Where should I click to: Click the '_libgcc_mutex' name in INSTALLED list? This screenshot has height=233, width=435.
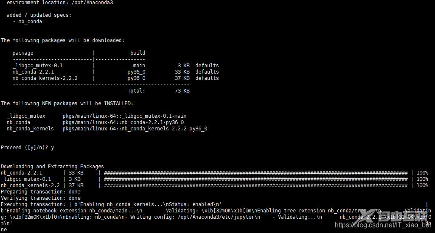point(26,116)
